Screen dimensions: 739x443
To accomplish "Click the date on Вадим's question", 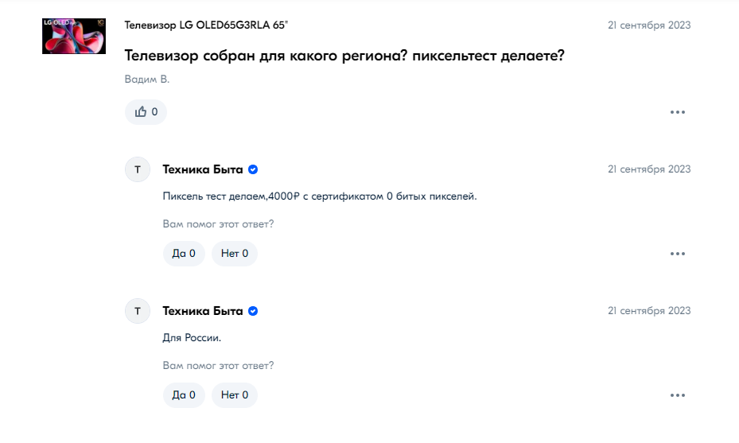I will click(x=649, y=25).
